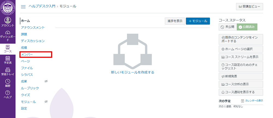This screenshot has height=118, width=273.
Task: Set course status to 未公開
Action: (227, 27)
